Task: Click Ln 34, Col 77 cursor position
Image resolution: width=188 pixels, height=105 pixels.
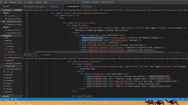Action: 155,99
